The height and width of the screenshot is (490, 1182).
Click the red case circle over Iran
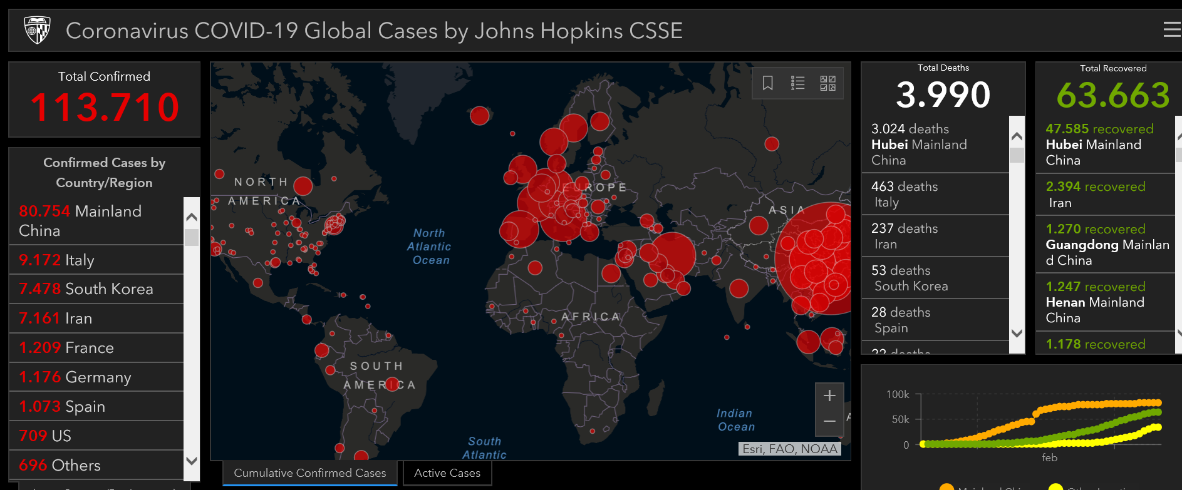click(672, 256)
